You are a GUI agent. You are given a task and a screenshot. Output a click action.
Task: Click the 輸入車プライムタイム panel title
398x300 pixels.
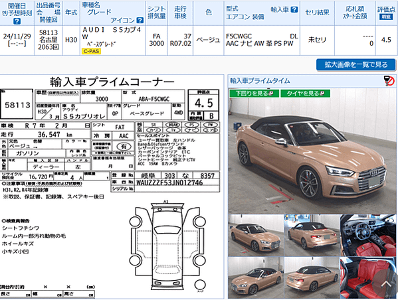(260, 81)
